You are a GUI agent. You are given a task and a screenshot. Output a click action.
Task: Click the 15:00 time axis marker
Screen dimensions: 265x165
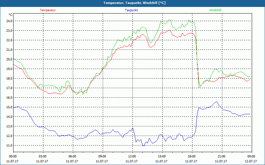click(162, 156)
